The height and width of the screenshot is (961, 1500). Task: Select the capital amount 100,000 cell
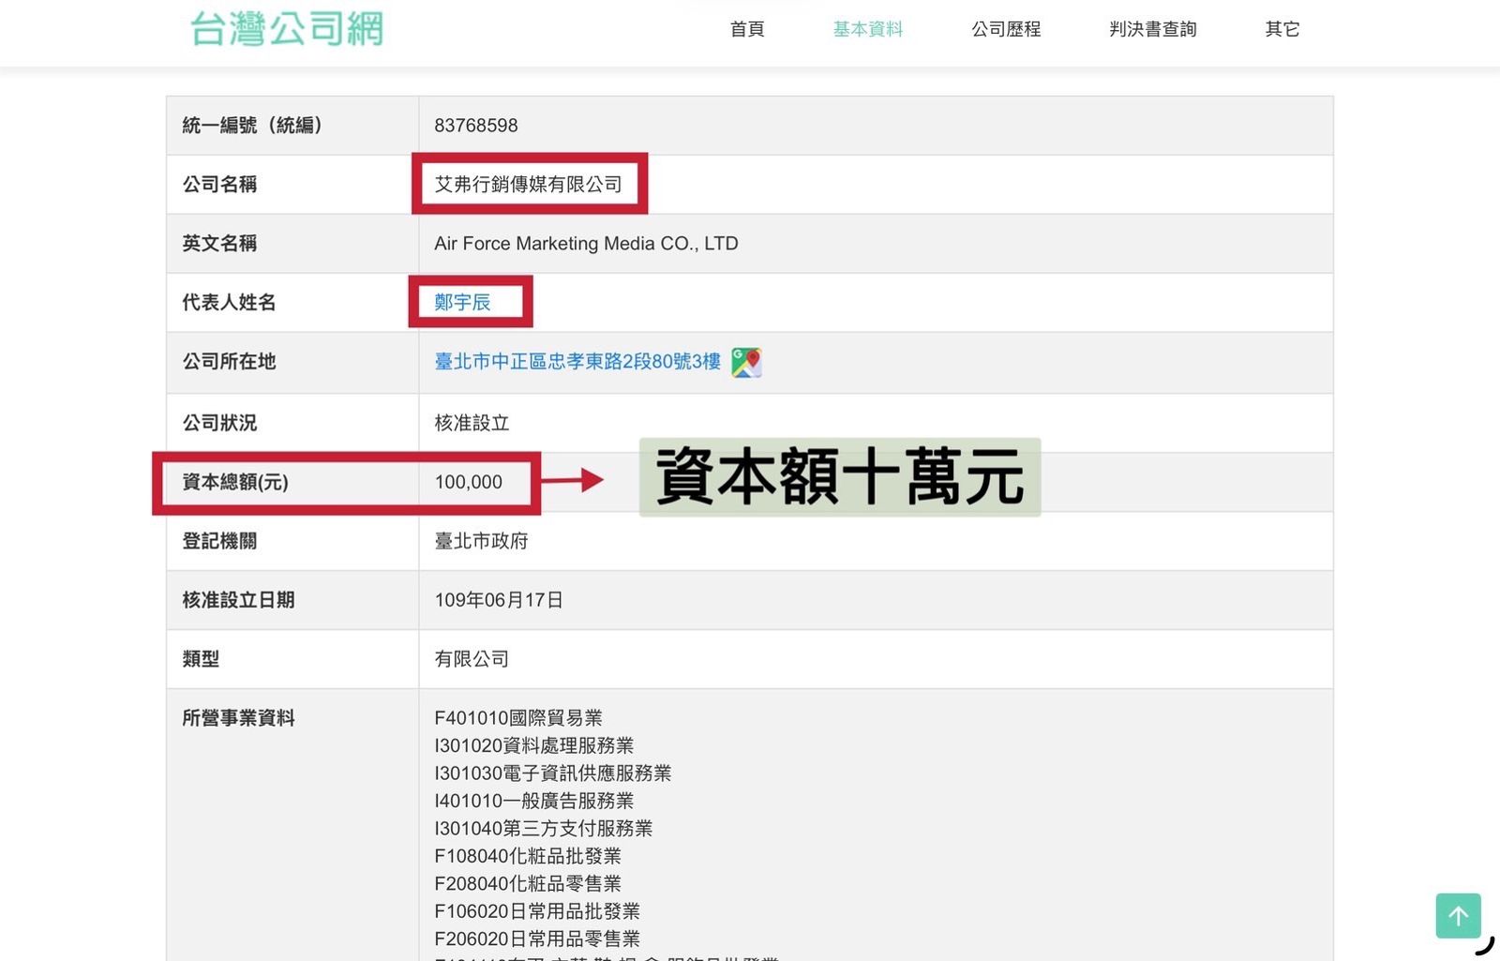(471, 482)
